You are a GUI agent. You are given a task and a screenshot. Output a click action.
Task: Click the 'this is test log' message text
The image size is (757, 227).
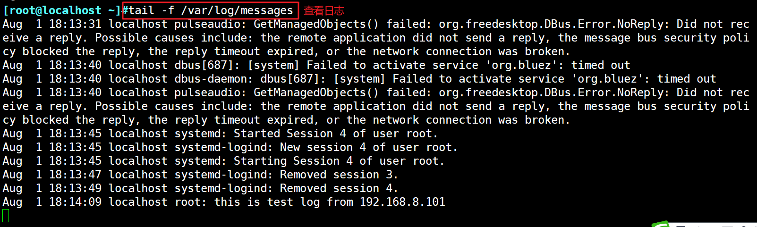pos(267,202)
